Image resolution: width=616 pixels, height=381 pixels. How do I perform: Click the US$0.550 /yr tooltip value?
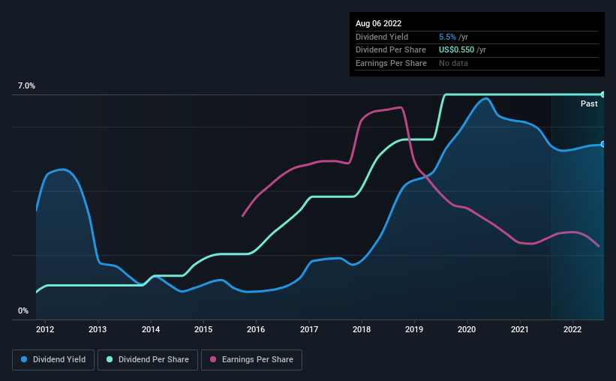click(x=463, y=49)
